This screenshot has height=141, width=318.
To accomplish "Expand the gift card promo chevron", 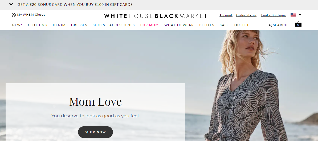I will click(x=11, y=4).
